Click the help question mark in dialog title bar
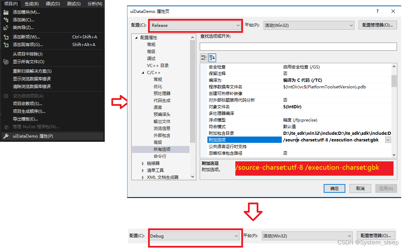Viewport: 404px width, 249px height. (x=377, y=11)
